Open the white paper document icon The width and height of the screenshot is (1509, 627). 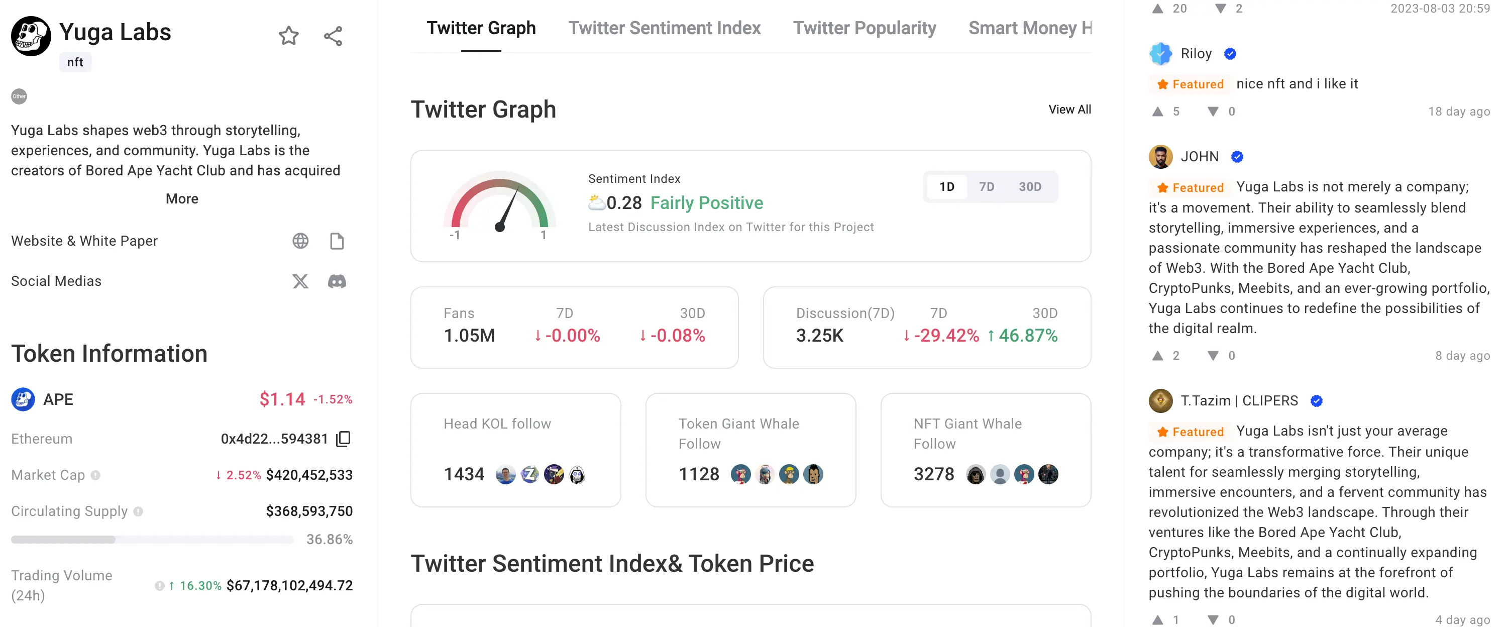point(337,241)
